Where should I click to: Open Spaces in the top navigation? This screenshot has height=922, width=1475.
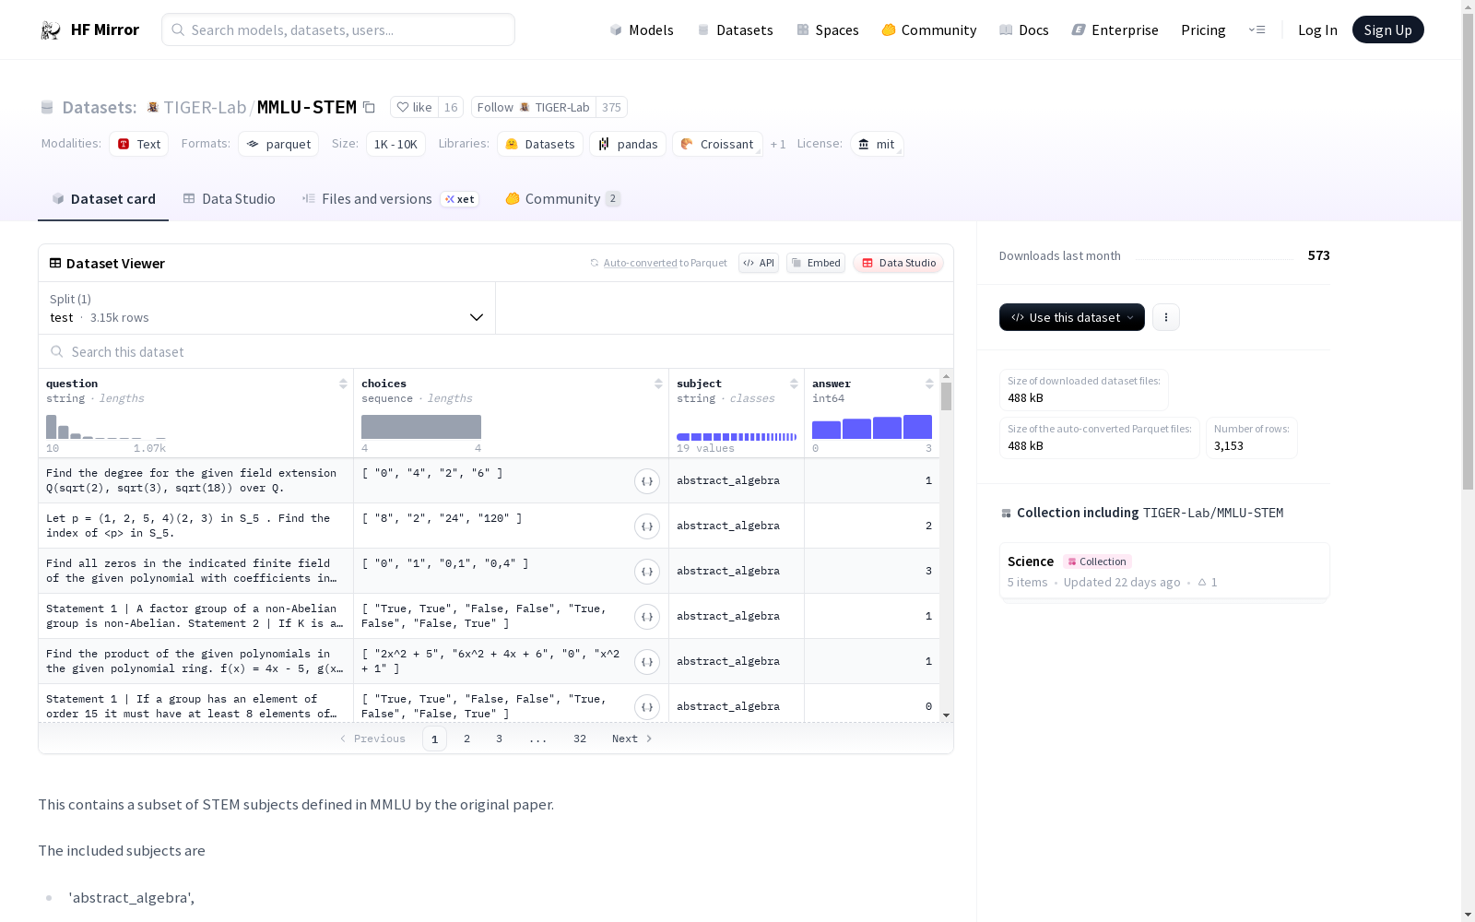[828, 30]
